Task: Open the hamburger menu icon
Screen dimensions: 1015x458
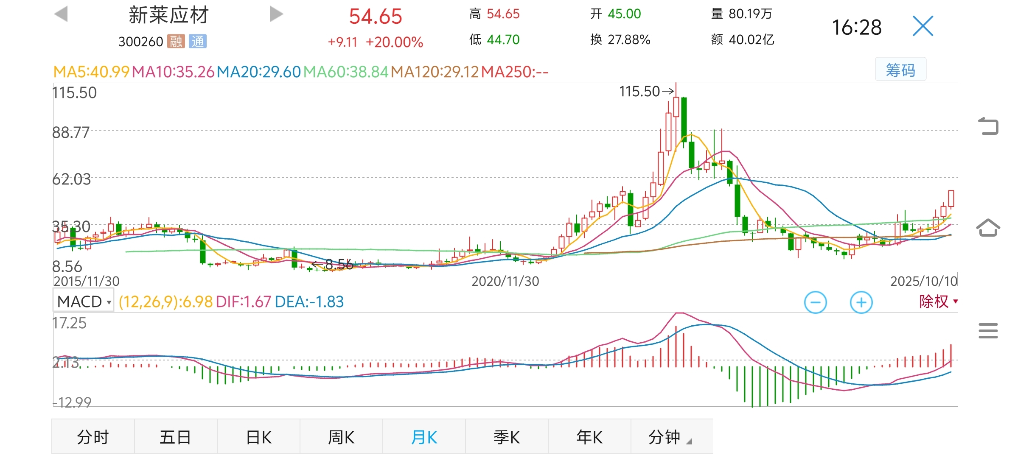Action: [988, 331]
